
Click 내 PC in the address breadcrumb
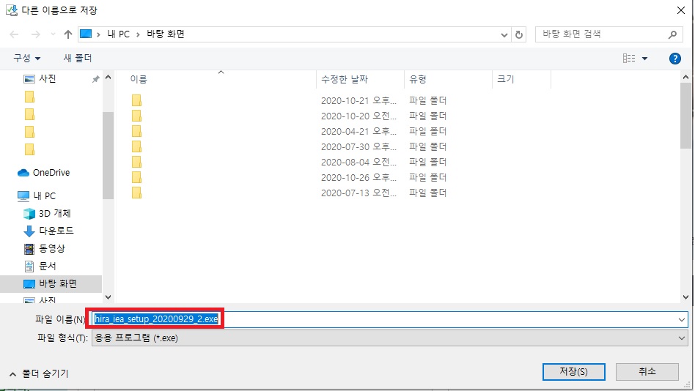click(x=118, y=34)
